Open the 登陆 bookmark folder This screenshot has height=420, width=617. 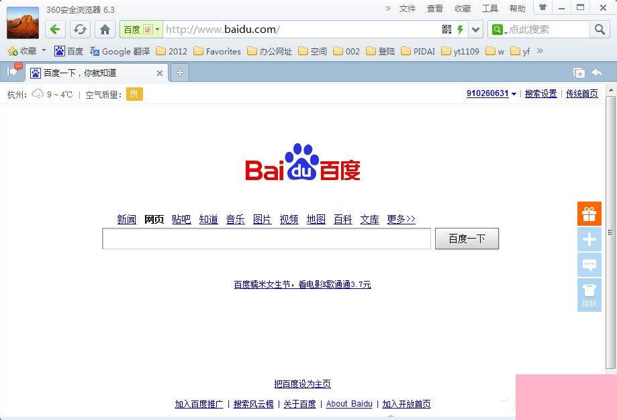pyautogui.click(x=381, y=51)
